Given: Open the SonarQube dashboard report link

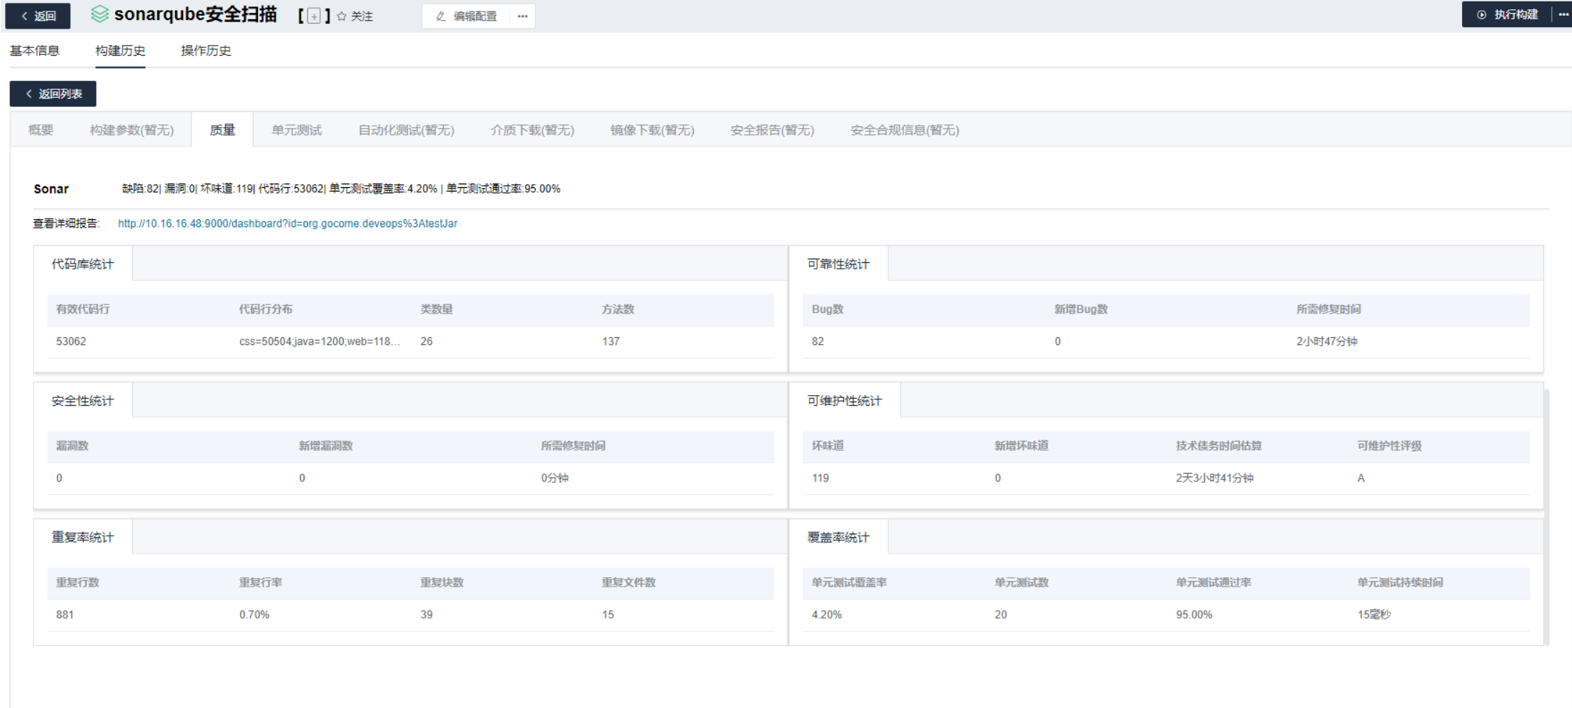Looking at the screenshot, I should 287,223.
